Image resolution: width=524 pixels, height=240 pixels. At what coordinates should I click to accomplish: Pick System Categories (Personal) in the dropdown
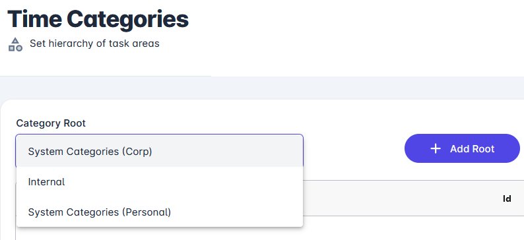[x=160, y=212]
